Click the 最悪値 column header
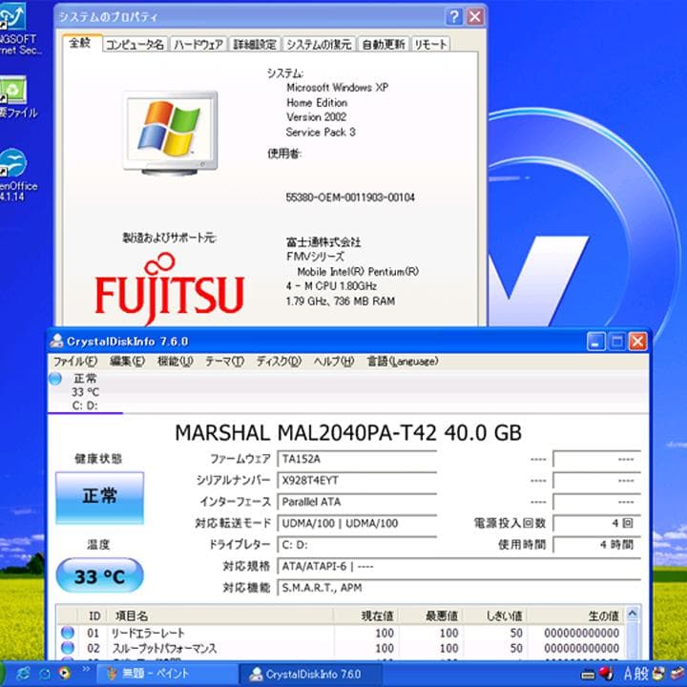 pos(430,615)
